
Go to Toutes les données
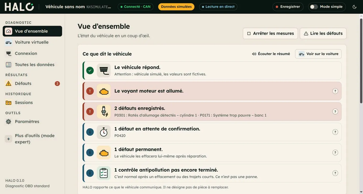(32, 65)
